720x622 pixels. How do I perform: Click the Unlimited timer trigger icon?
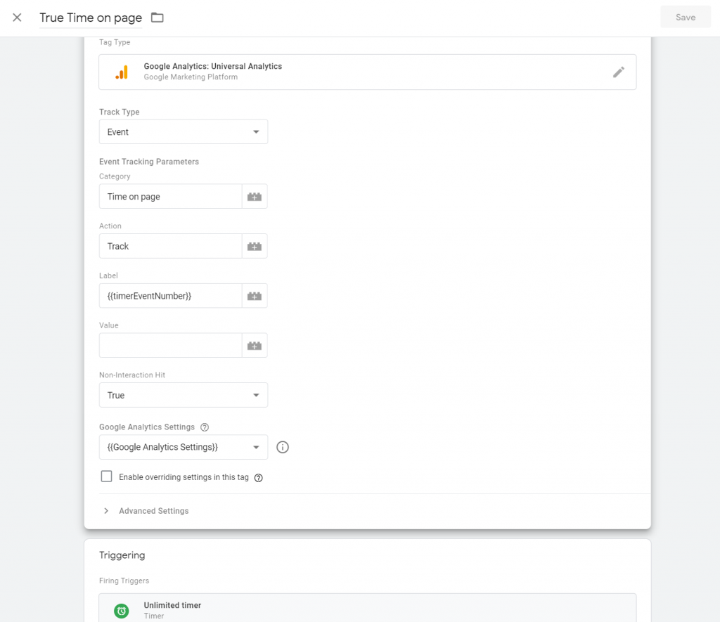[x=122, y=611]
